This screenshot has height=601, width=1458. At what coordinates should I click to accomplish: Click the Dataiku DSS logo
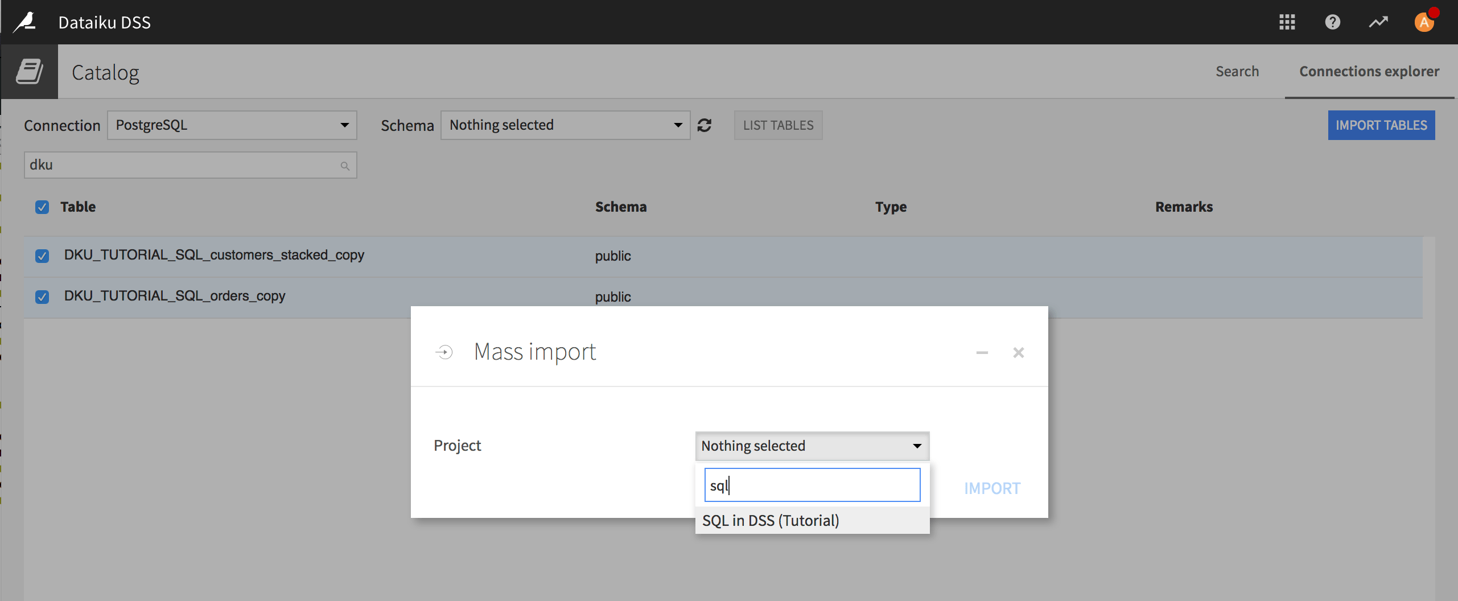tap(25, 22)
